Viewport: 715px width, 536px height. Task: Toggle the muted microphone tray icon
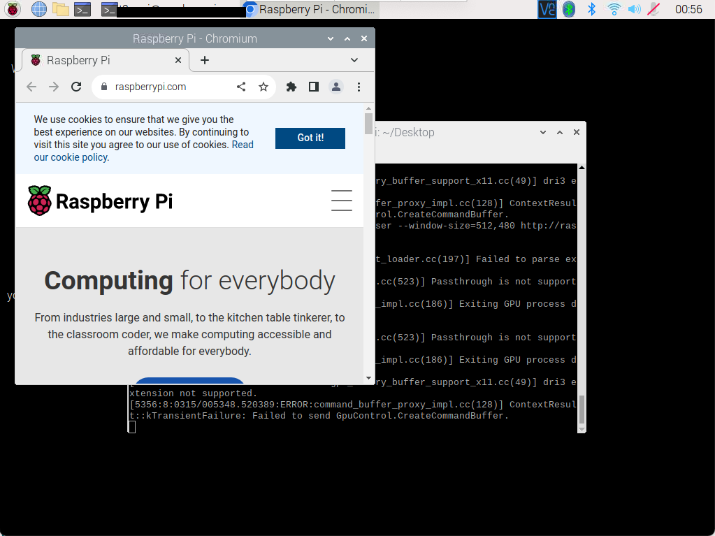[x=654, y=9]
